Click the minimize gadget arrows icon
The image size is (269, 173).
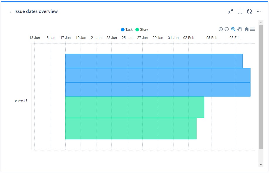point(231,11)
